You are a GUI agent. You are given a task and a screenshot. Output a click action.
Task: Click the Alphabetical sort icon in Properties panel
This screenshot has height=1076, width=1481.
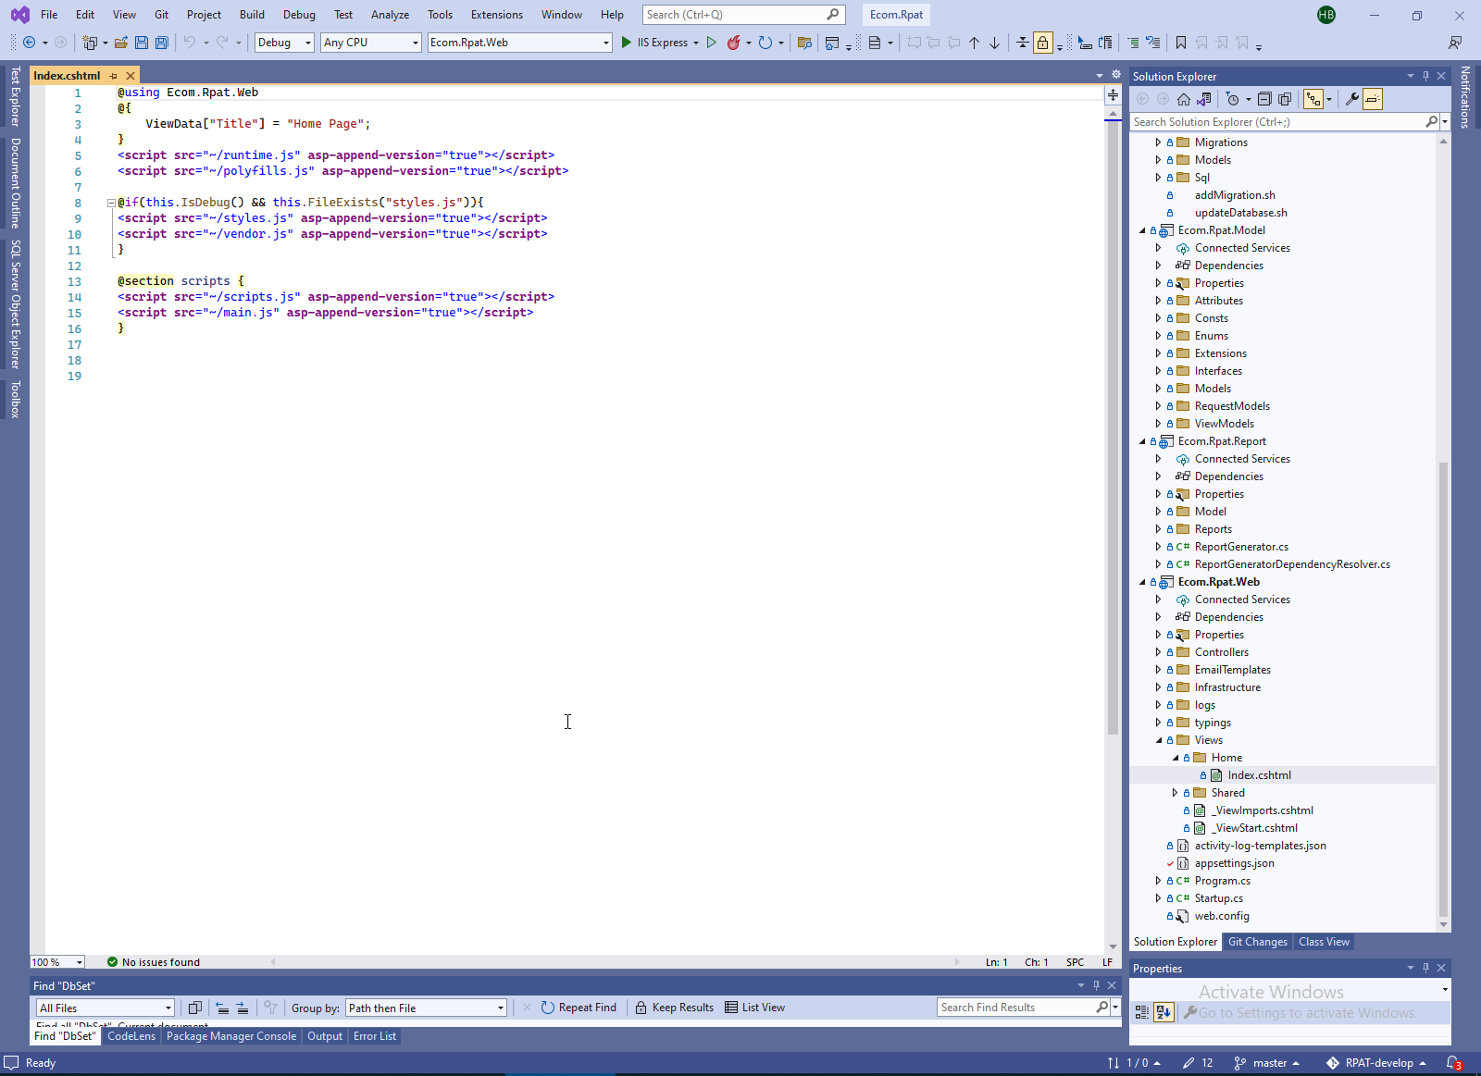coord(1164,1012)
